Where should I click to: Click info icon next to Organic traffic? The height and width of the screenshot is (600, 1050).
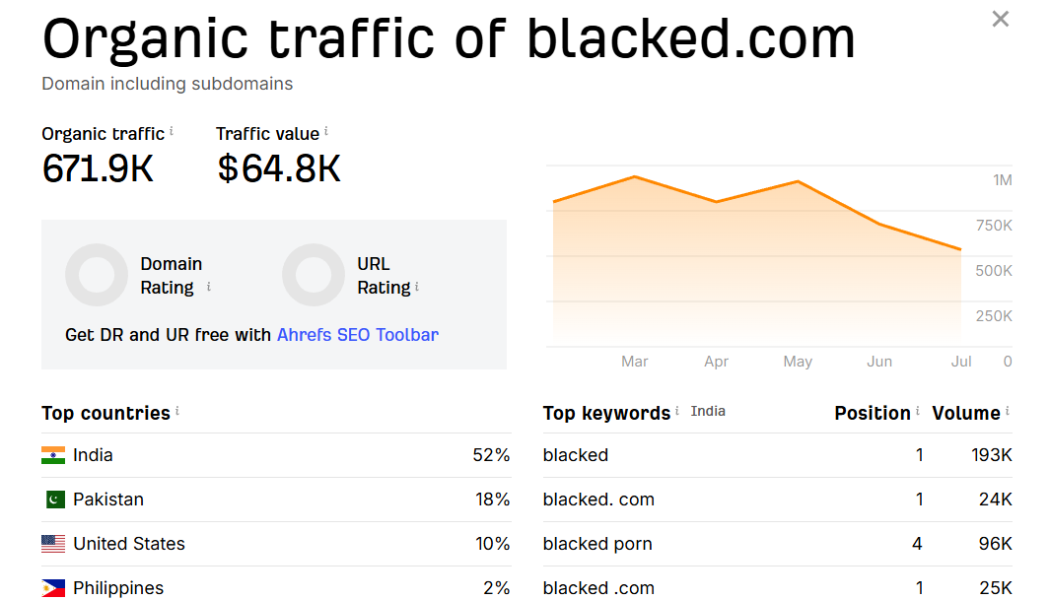click(172, 131)
